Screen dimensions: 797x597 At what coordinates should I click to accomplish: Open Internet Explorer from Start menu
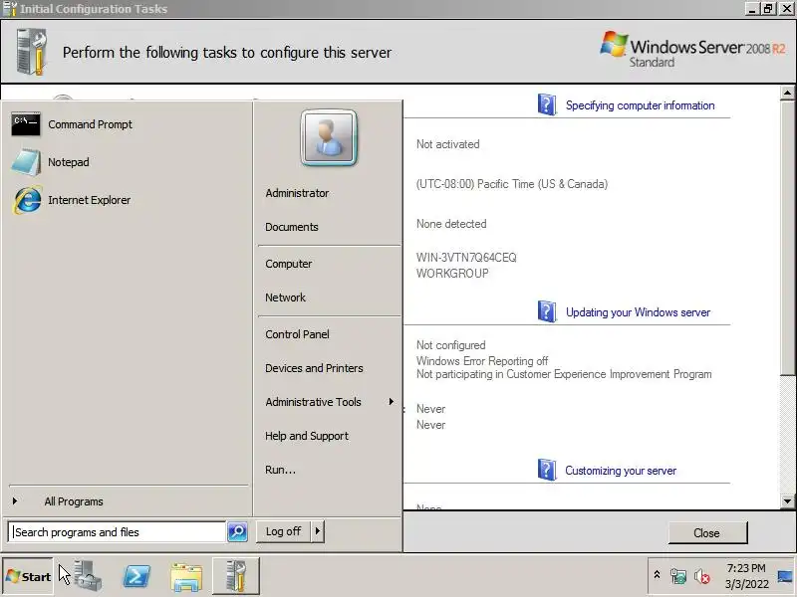click(71, 200)
